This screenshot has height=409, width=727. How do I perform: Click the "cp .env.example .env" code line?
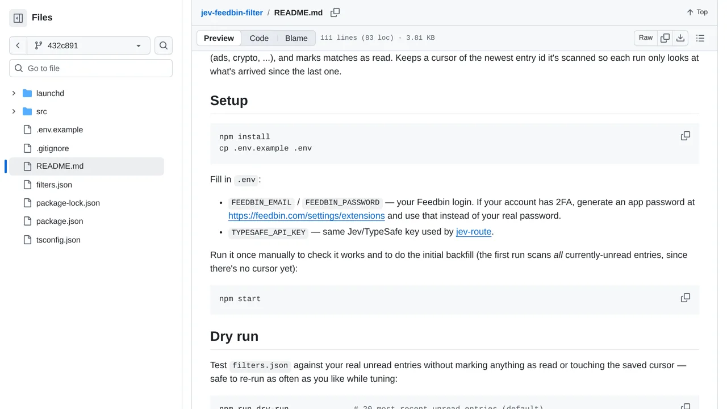(x=265, y=148)
